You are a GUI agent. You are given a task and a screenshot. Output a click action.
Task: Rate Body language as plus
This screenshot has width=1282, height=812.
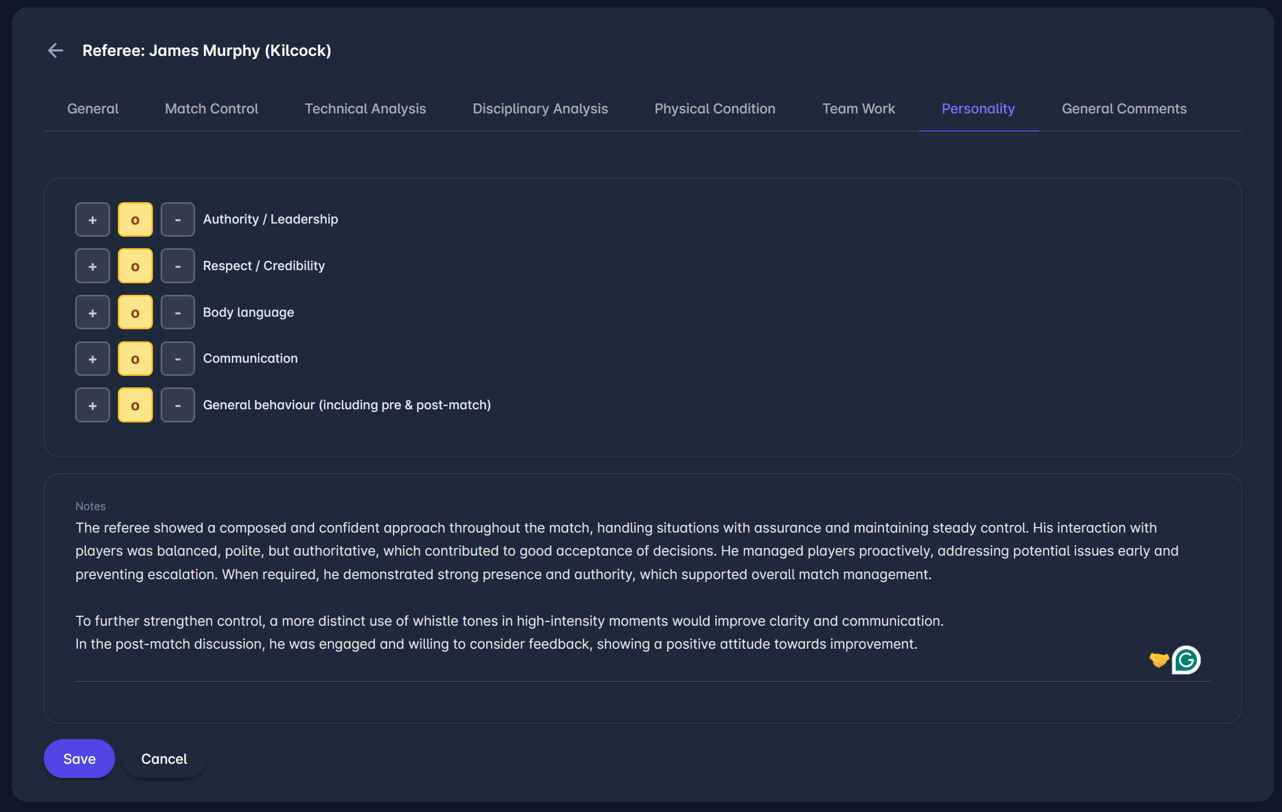(93, 313)
